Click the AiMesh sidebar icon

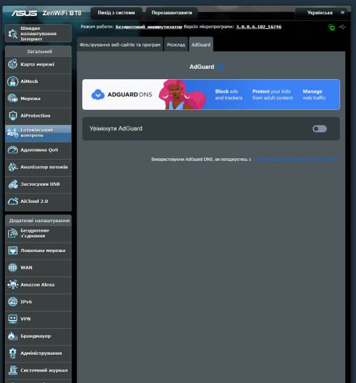(x=13, y=81)
